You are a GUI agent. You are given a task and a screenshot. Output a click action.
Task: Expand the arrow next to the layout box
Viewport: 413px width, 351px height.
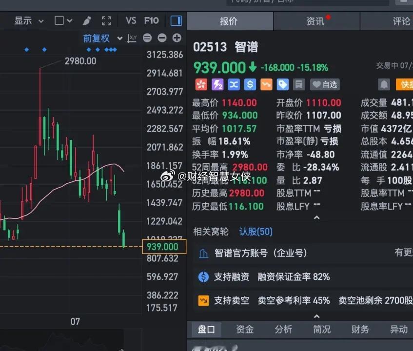tap(70, 20)
